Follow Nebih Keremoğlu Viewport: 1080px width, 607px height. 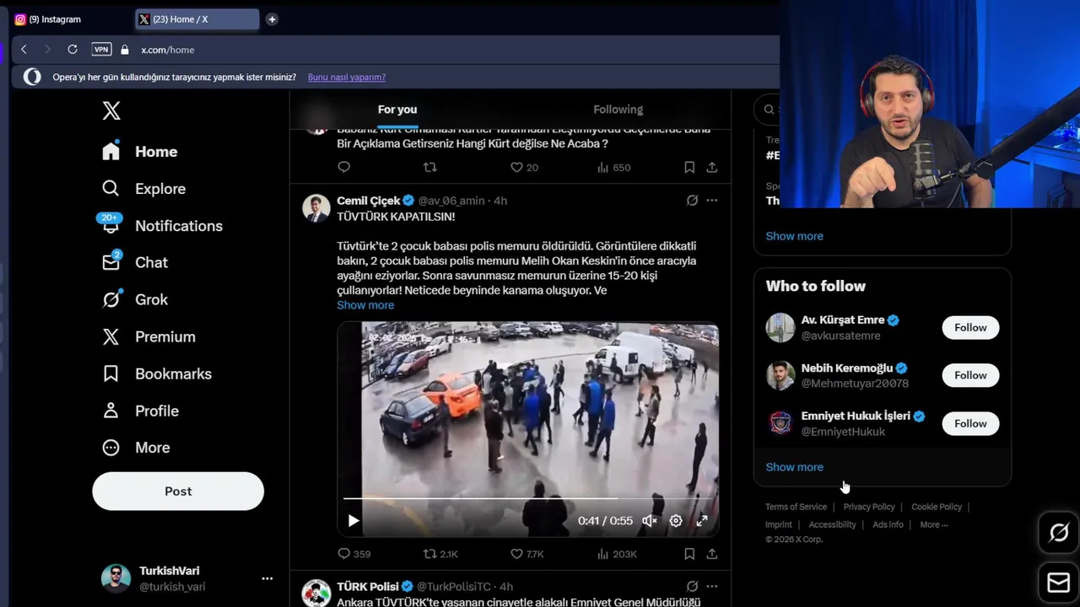coord(970,375)
